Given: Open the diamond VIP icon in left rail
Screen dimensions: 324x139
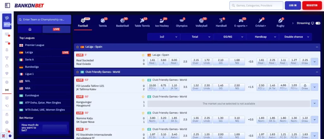Looking at the screenshot, I should click(x=7, y=73).
